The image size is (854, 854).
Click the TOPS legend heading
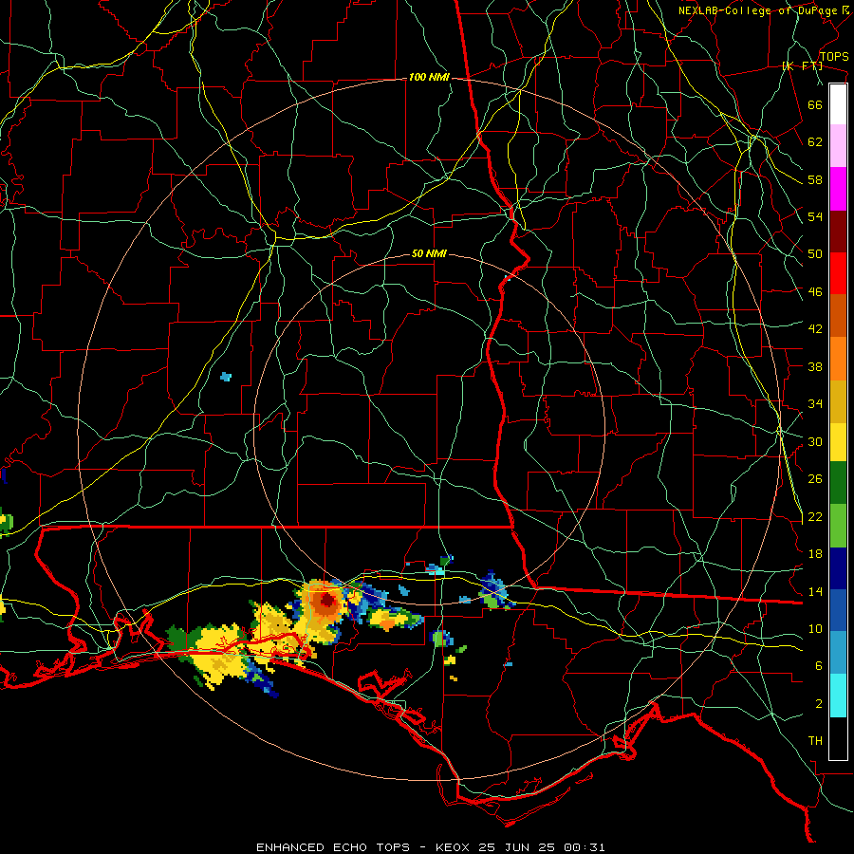point(834,57)
